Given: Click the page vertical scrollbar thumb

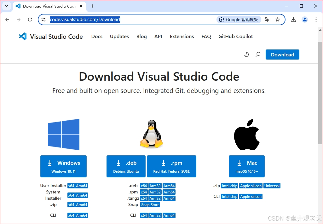Looking at the screenshot, I should [x=320, y=93].
